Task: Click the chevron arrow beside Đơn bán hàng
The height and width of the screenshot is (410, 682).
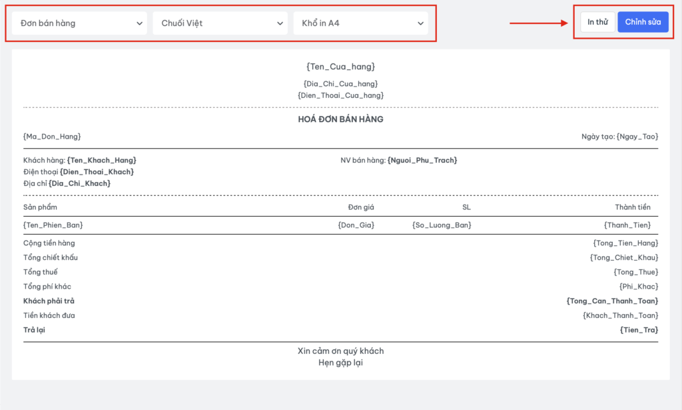Action: click(139, 23)
